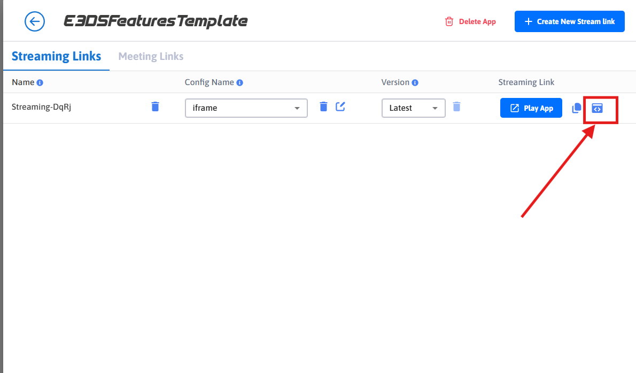Open the iframe config name dropdown
Screen dimensions: 636x373
[246, 108]
